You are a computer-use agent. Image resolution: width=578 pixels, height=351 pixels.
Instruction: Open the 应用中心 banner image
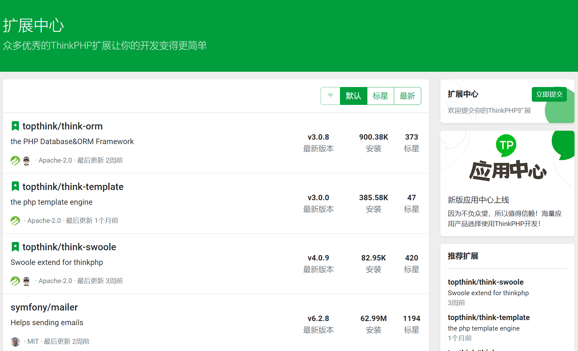507,159
